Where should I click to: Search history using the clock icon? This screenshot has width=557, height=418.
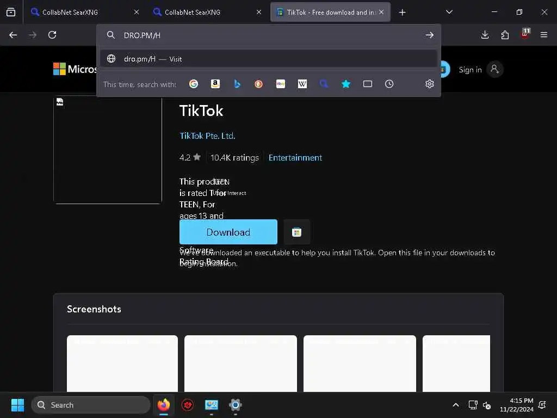click(389, 84)
